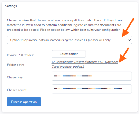Screen dimensions: 139x114
Task: Click the masked dots inside Chaser secret
Action: (88, 89)
